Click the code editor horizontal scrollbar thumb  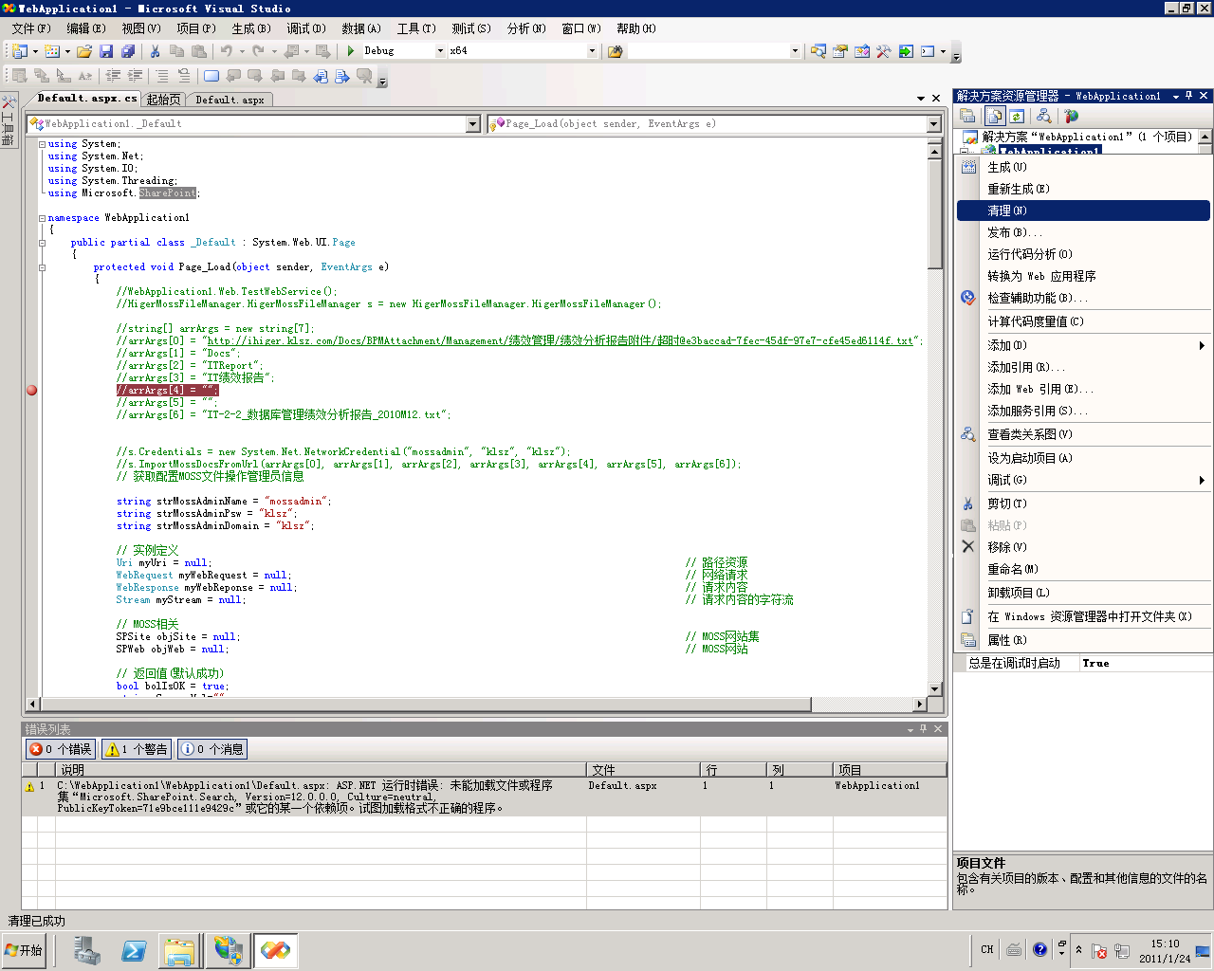[x=426, y=704]
